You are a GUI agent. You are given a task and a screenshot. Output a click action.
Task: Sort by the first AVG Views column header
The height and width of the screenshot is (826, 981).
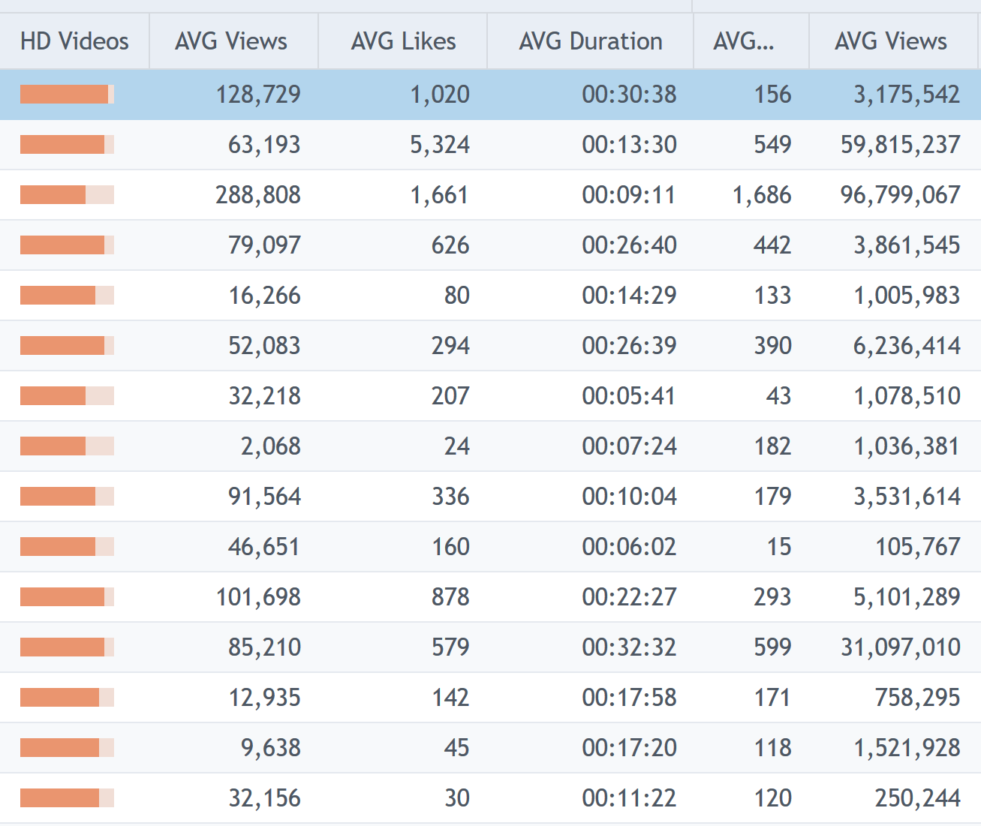[x=233, y=41]
